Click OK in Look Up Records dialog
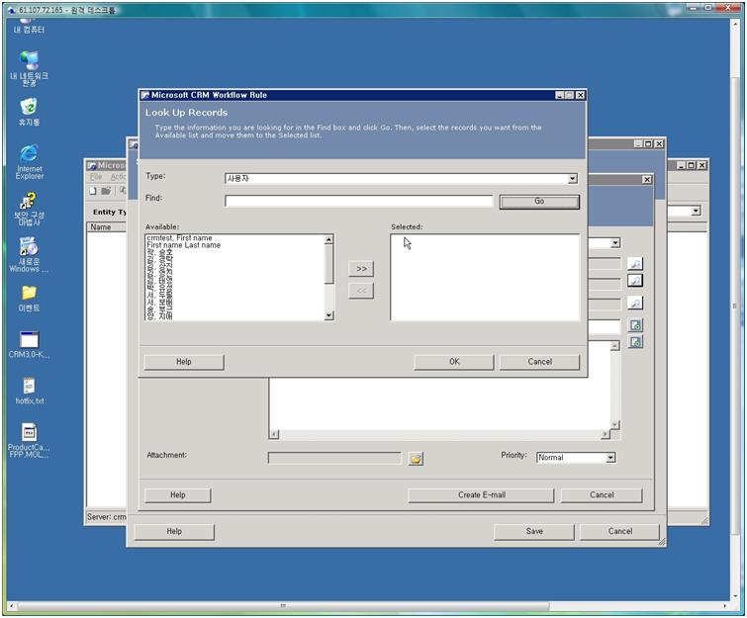 pos(454,362)
